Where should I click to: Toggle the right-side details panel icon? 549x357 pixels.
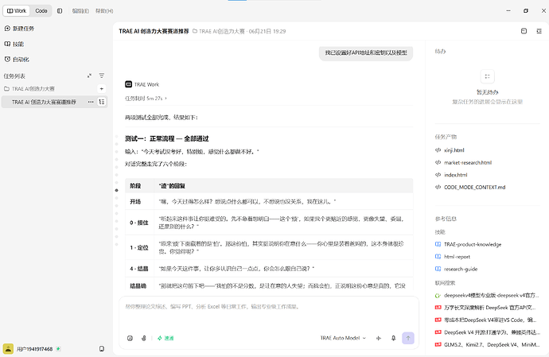click(539, 31)
